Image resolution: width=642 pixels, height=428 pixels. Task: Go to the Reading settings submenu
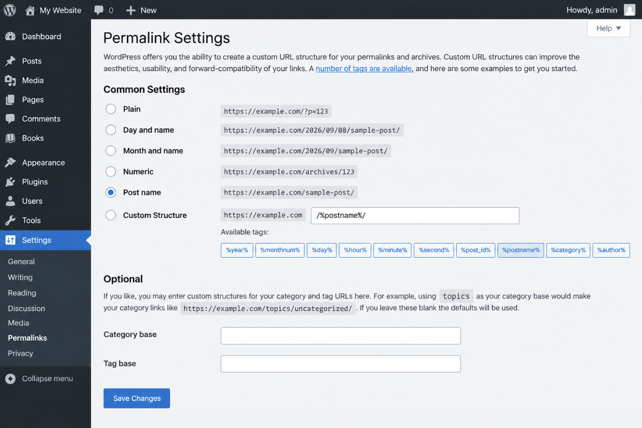(22, 293)
